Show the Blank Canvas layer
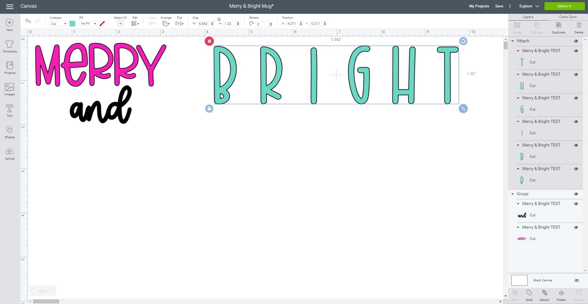The image size is (588, 304). pos(576,280)
